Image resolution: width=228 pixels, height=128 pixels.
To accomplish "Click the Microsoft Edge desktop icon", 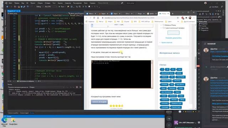I will [4, 122].
